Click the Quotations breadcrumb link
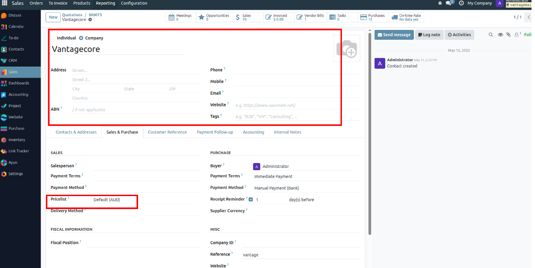The height and width of the screenshot is (268, 535). [x=72, y=15]
